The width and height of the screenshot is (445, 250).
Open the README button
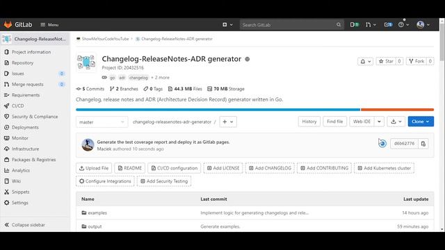tap(130, 168)
